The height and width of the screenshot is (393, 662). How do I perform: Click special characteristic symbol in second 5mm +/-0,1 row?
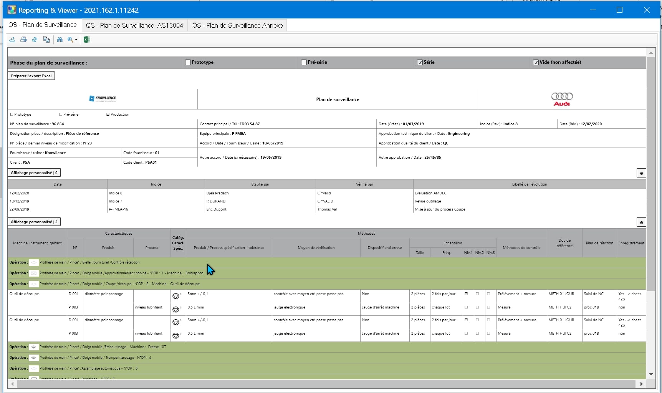click(x=176, y=322)
